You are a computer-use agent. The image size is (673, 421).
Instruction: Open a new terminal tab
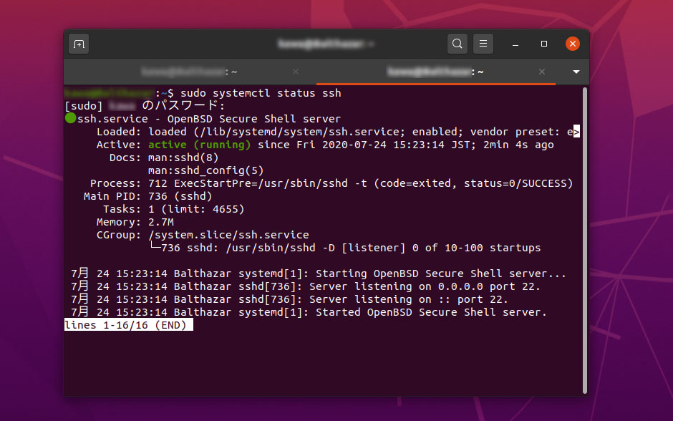79,44
